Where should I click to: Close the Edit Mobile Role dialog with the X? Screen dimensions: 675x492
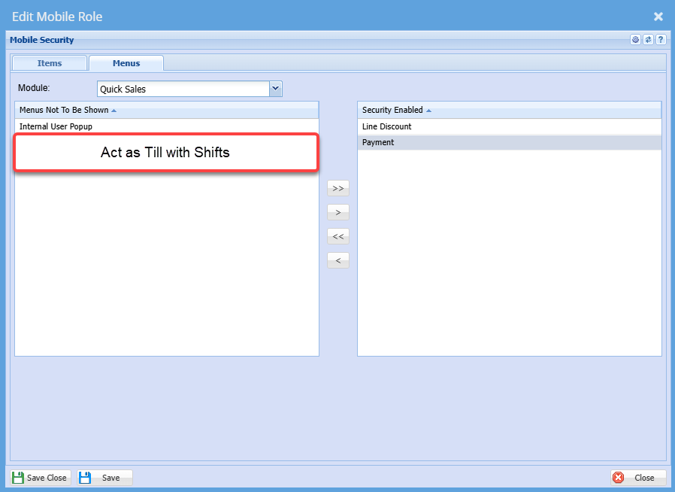point(658,17)
